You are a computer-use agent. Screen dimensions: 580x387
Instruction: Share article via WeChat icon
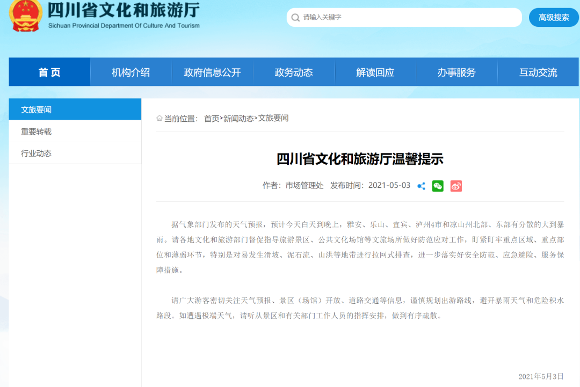point(438,186)
